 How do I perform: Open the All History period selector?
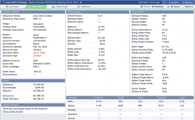(158, 7)
